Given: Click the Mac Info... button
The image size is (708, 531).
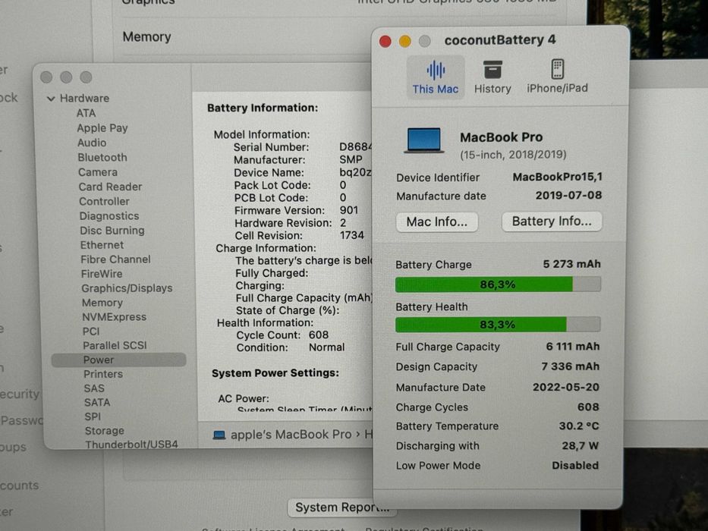Looking at the screenshot, I should [x=436, y=222].
